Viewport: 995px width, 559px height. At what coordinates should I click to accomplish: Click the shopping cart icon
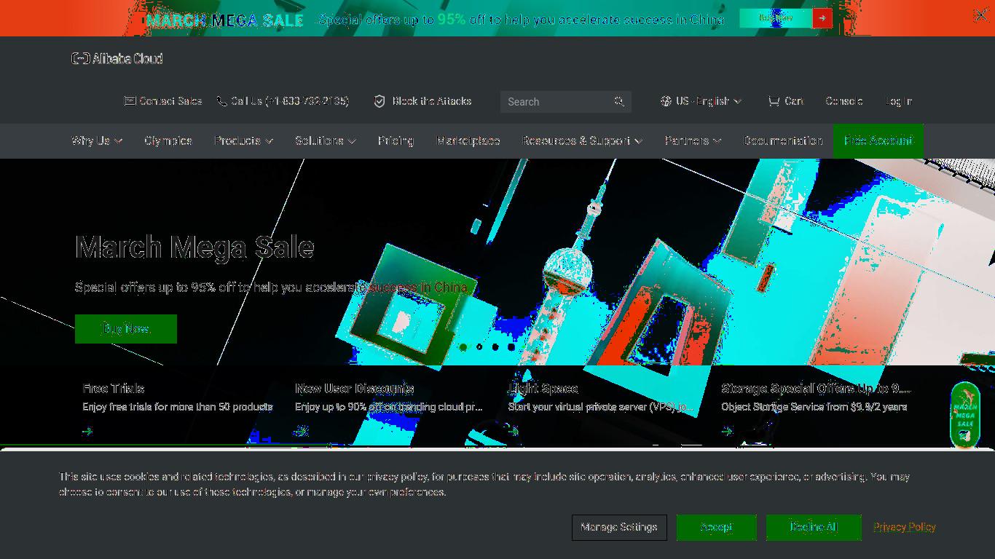point(774,101)
